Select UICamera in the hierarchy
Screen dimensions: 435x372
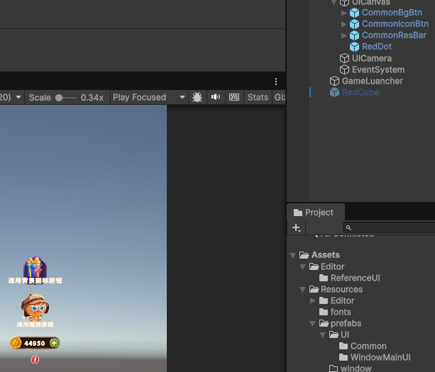(372, 58)
